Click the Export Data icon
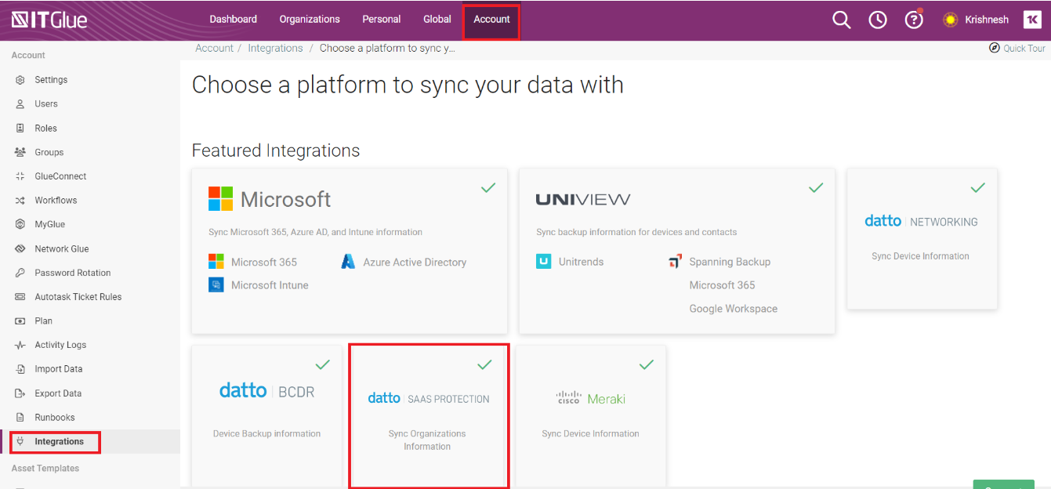1051x489 pixels. 20,393
